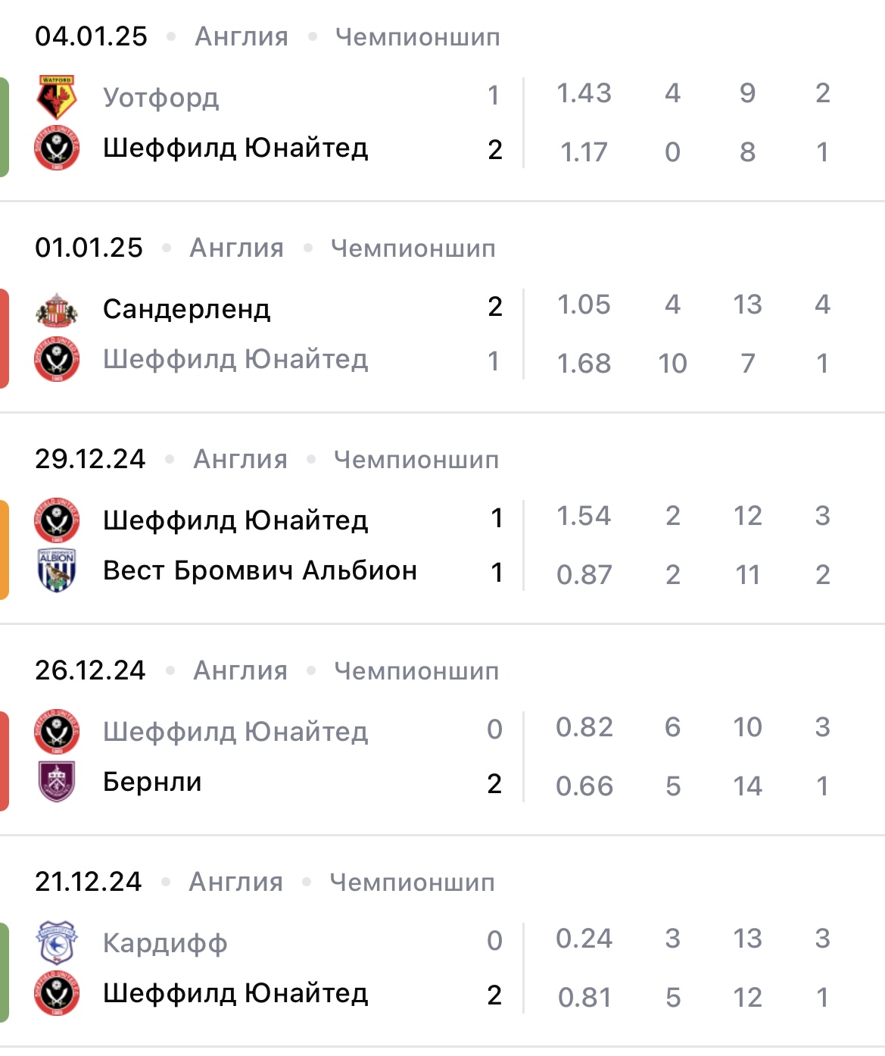The image size is (885, 1056).
Task: Click the Watford club crest
Action: [x=57, y=97]
